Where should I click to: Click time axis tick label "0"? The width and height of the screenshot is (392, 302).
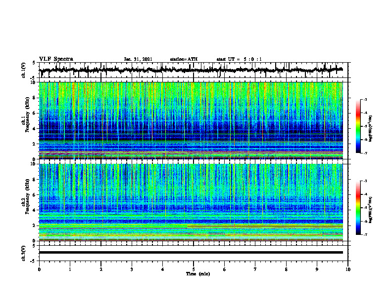click(x=39, y=269)
